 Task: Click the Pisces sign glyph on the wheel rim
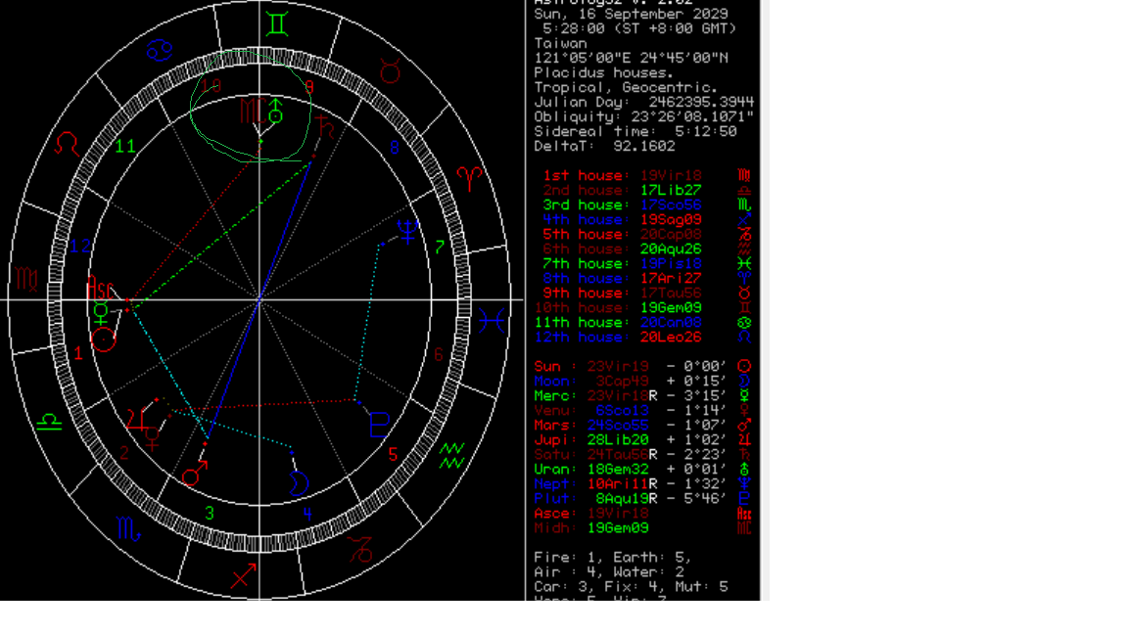pyautogui.click(x=493, y=320)
